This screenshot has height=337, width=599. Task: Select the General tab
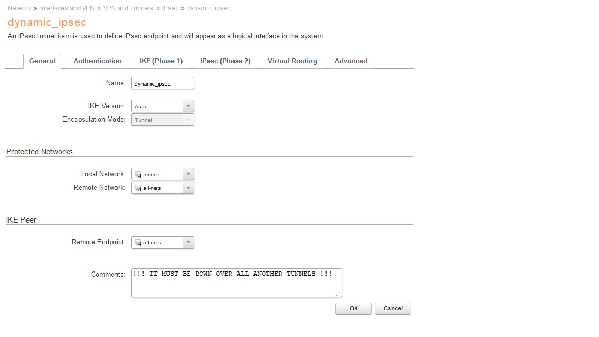(x=42, y=61)
